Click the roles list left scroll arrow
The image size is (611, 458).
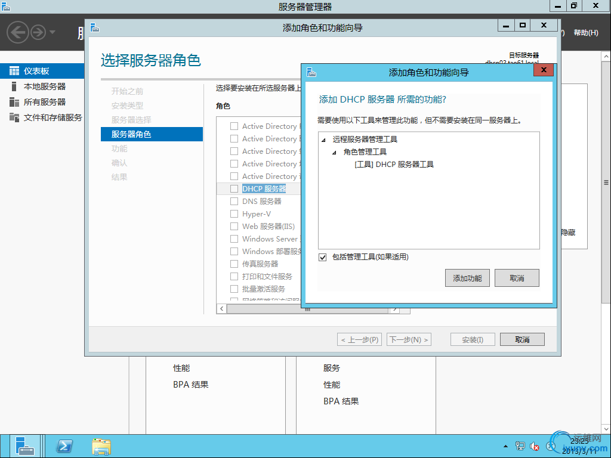[x=222, y=309]
